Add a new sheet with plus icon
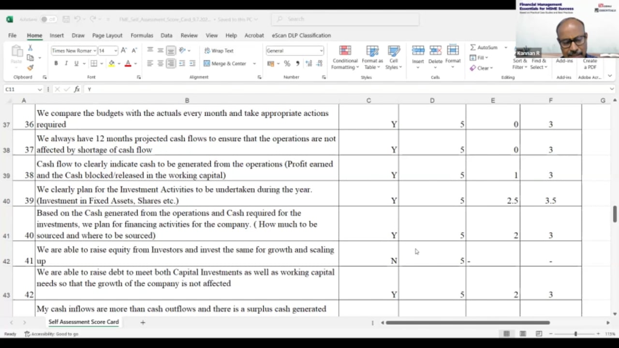619x348 pixels. point(143,322)
